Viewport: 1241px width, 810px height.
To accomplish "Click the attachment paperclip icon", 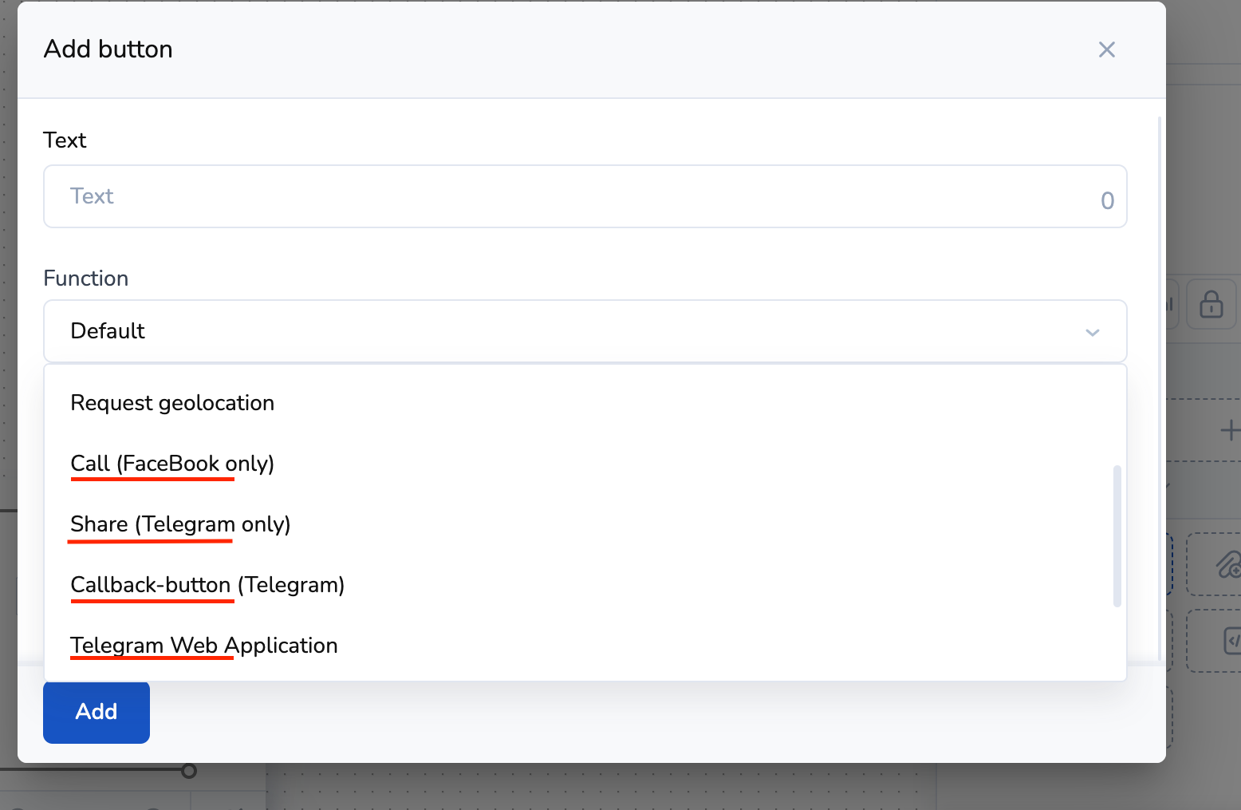I will tap(1227, 564).
